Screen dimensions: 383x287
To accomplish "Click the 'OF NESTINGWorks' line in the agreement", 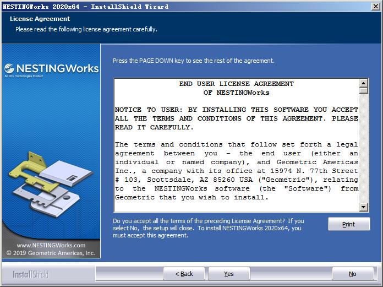I will (x=237, y=93).
